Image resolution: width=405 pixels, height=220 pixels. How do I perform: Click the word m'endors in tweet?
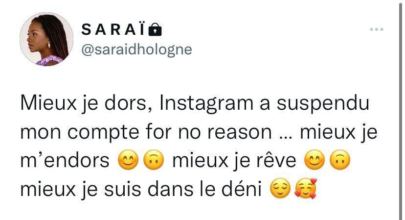(65, 161)
